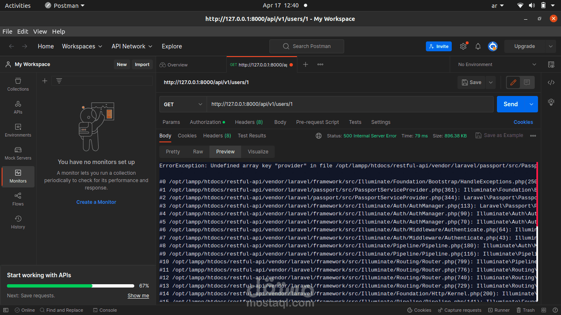Screen dimensions: 561x315
Task: Click the onboarding progress bar at 67%
Action: (x=71, y=286)
